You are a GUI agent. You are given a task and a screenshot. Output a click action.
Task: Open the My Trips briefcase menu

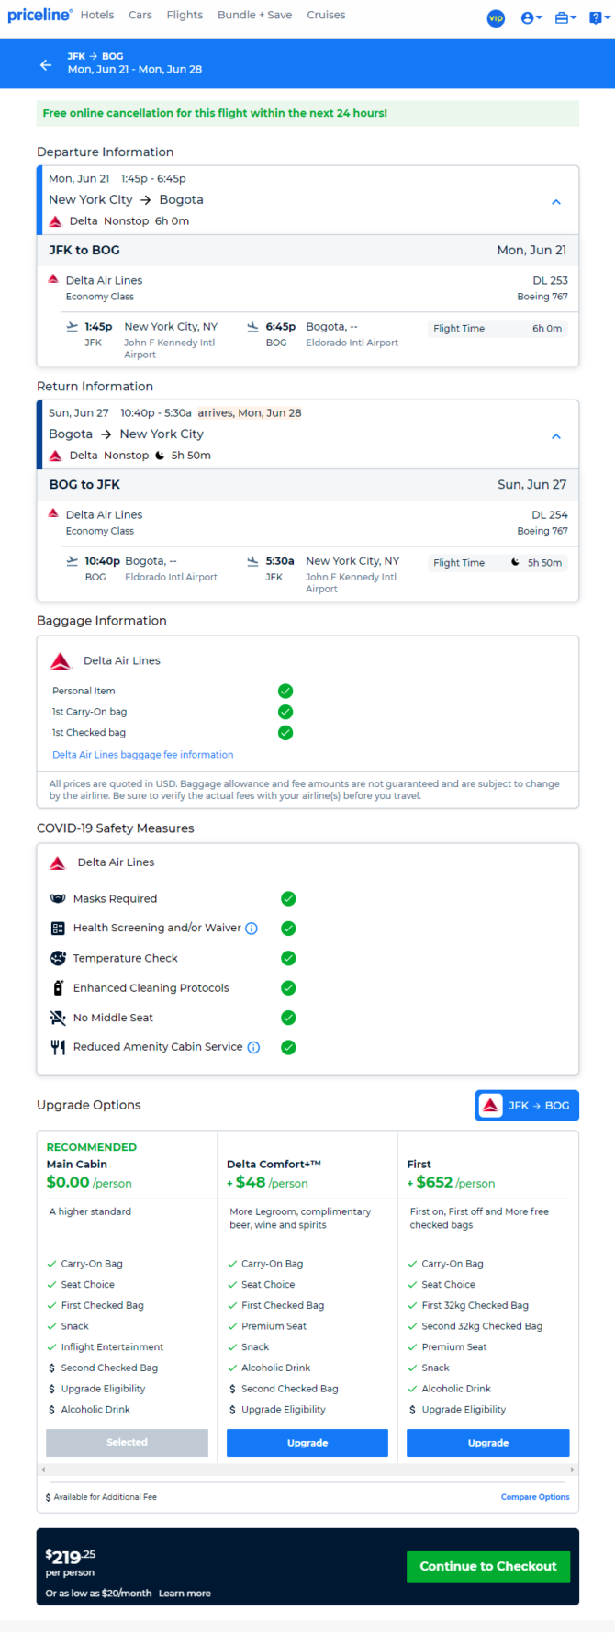pyautogui.click(x=565, y=17)
